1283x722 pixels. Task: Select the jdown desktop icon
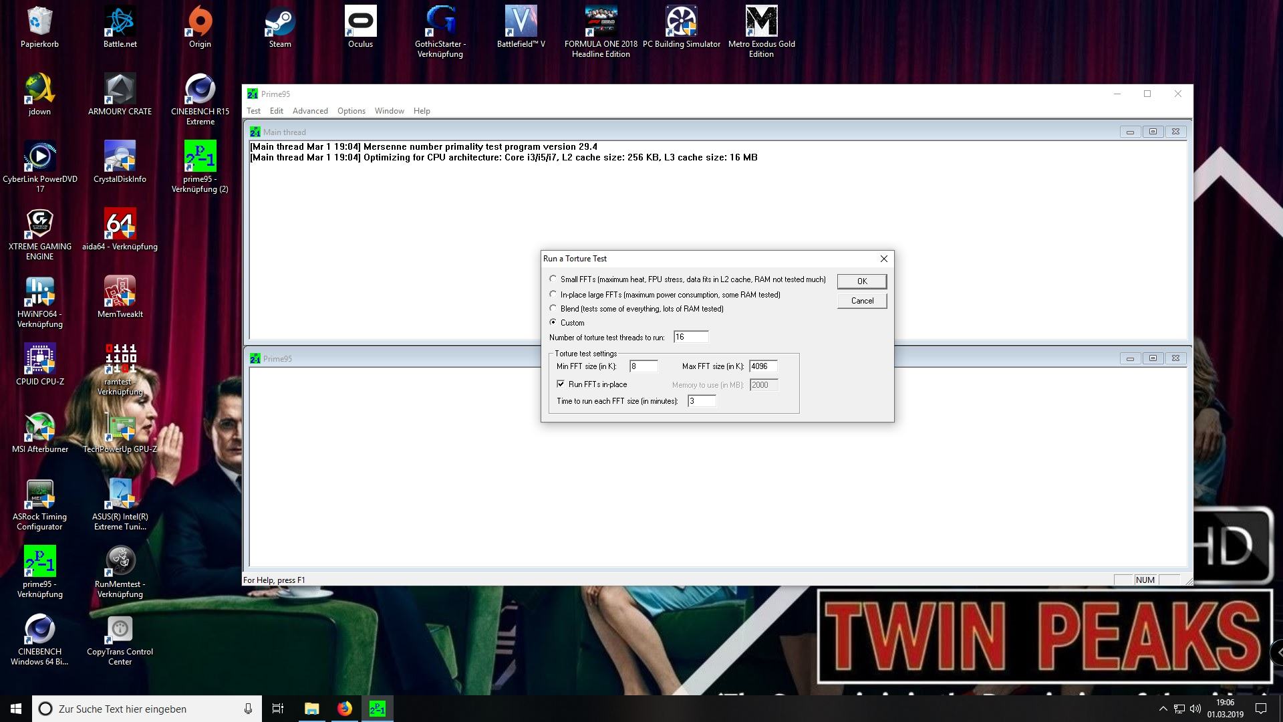[40, 95]
